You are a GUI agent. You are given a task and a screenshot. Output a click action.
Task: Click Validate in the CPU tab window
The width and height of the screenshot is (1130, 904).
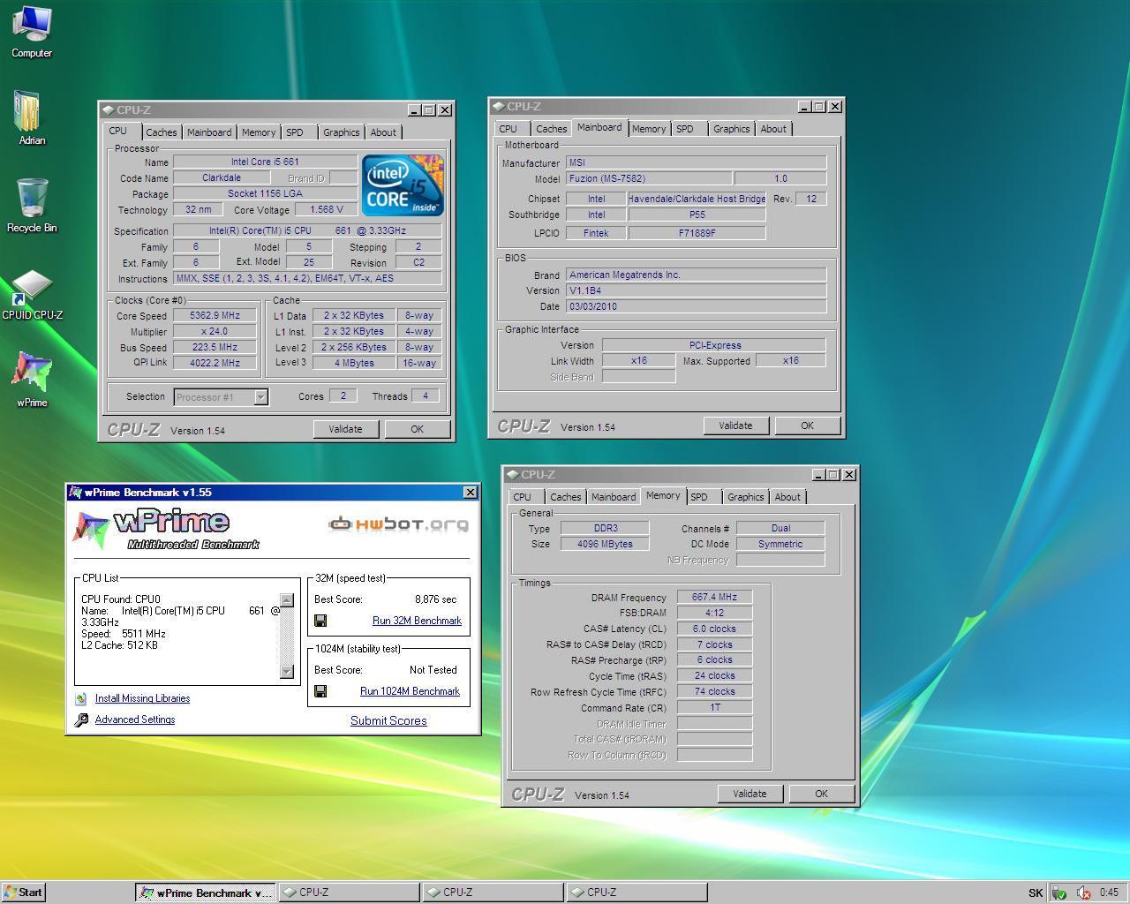click(345, 429)
